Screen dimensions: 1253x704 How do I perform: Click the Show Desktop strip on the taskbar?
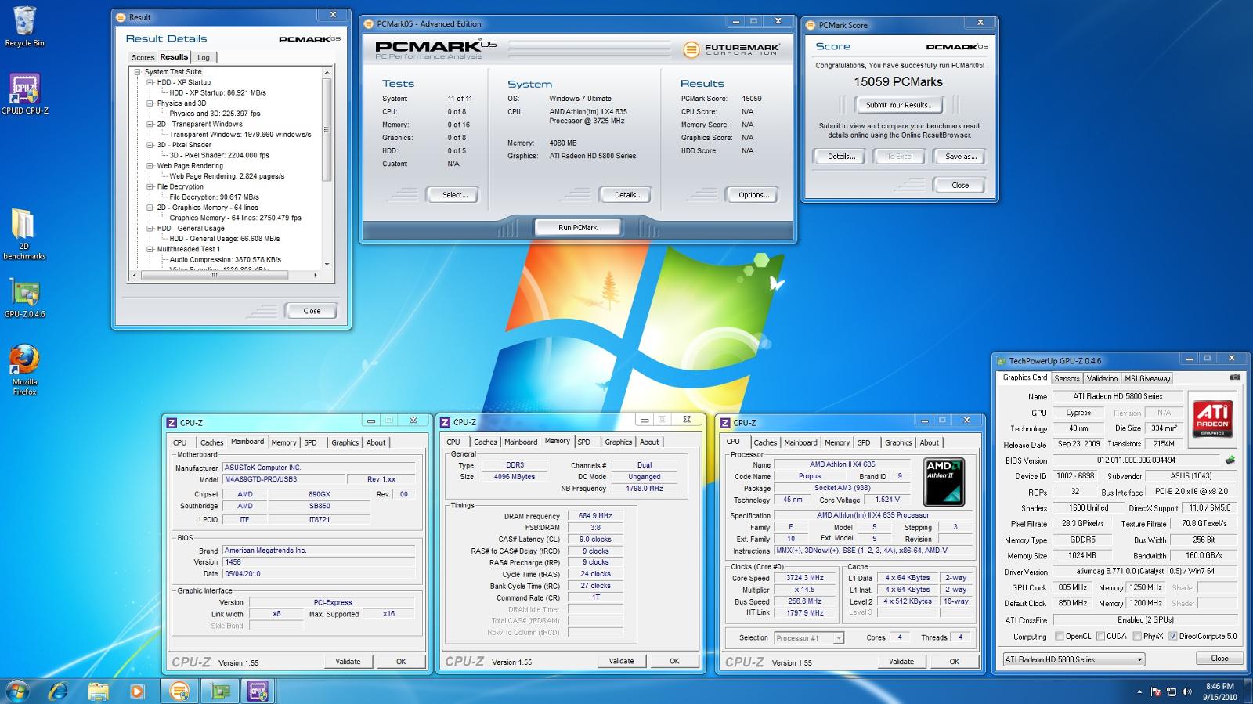click(x=1248, y=691)
